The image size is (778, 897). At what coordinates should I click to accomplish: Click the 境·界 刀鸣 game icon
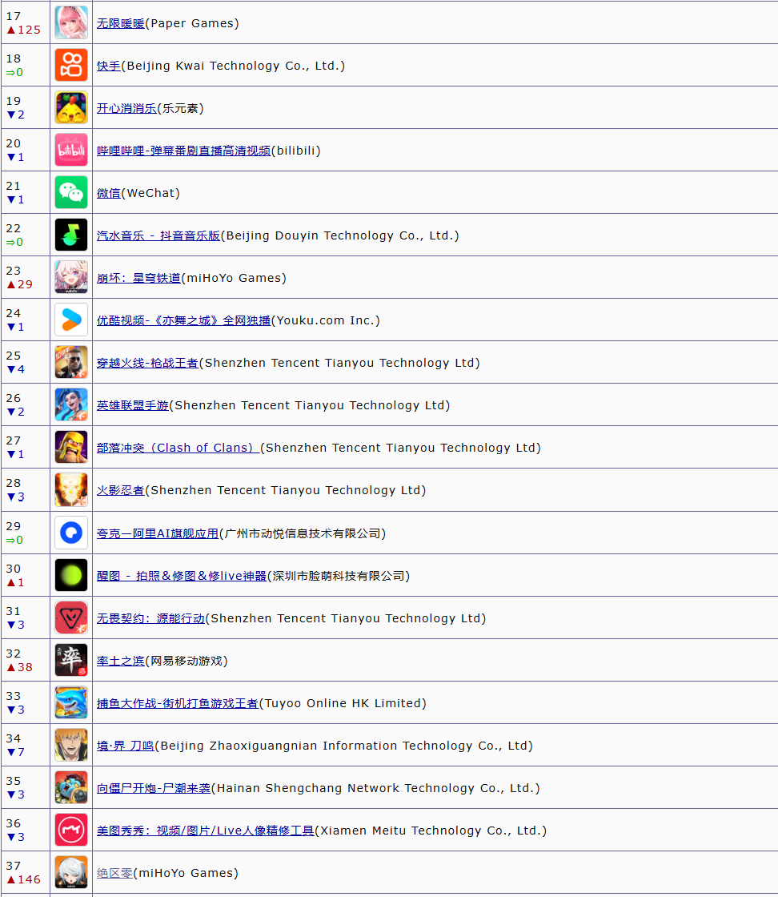pos(71,745)
